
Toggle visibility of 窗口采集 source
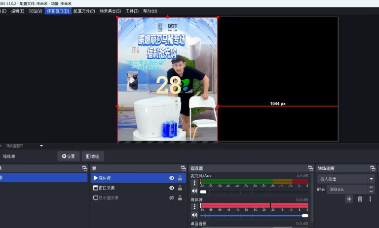[172, 188]
